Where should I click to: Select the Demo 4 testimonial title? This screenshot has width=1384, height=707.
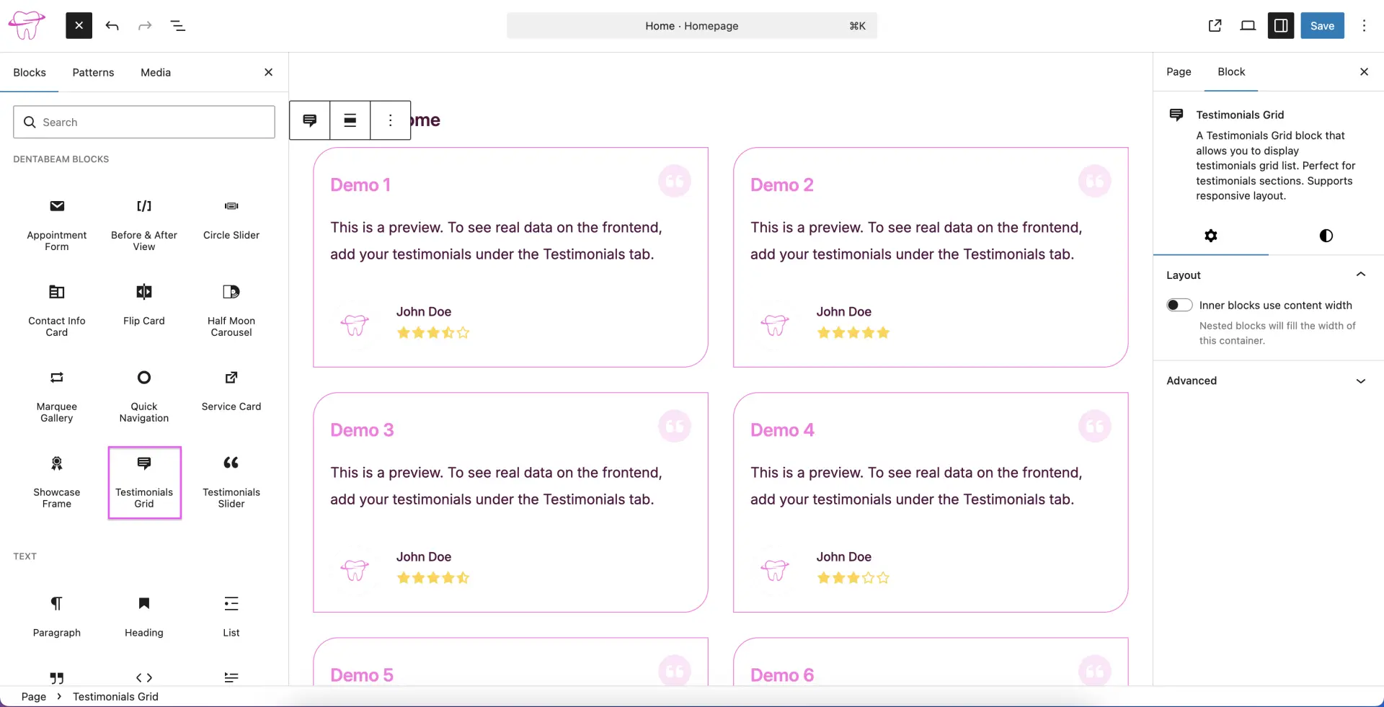[x=782, y=430]
